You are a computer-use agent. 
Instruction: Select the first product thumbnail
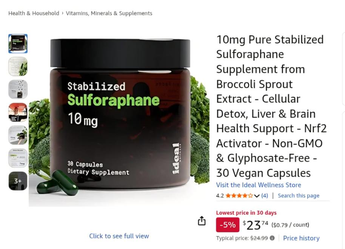point(18,43)
